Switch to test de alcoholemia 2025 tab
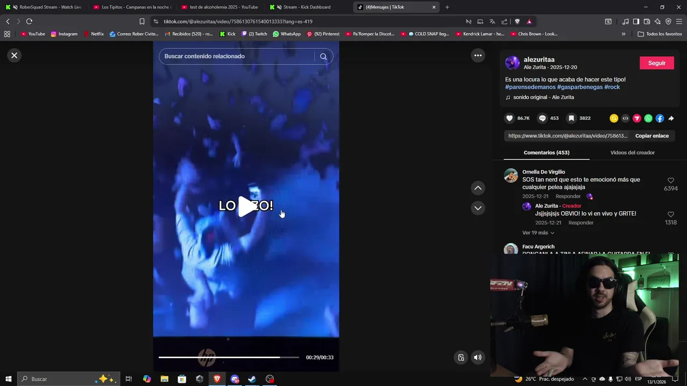 click(x=220, y=7)
